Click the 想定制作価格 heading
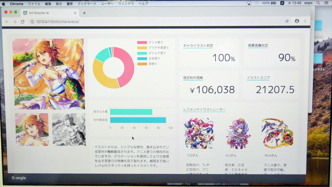This screenshot has height=187, width=332. pos(193,78)
